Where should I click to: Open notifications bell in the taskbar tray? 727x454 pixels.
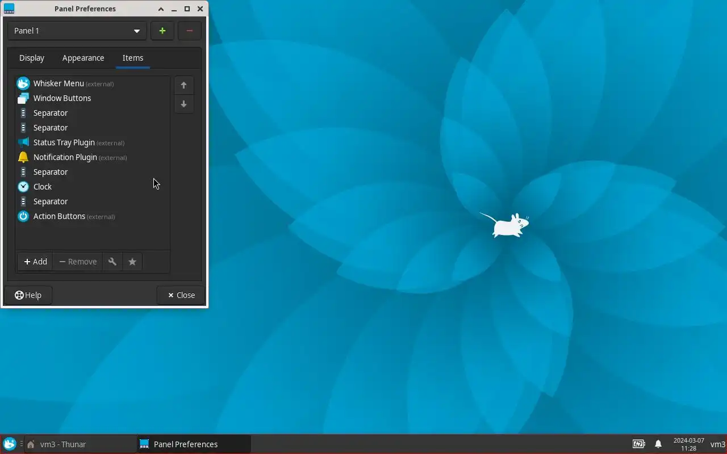pos(658,444)
